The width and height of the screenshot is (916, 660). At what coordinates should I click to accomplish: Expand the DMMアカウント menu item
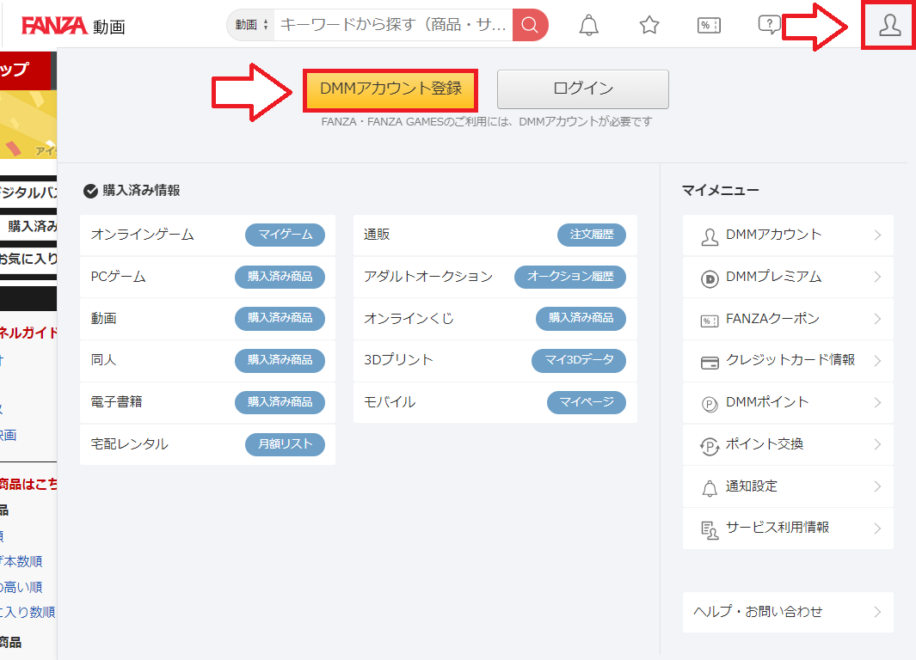click(788, 235)
